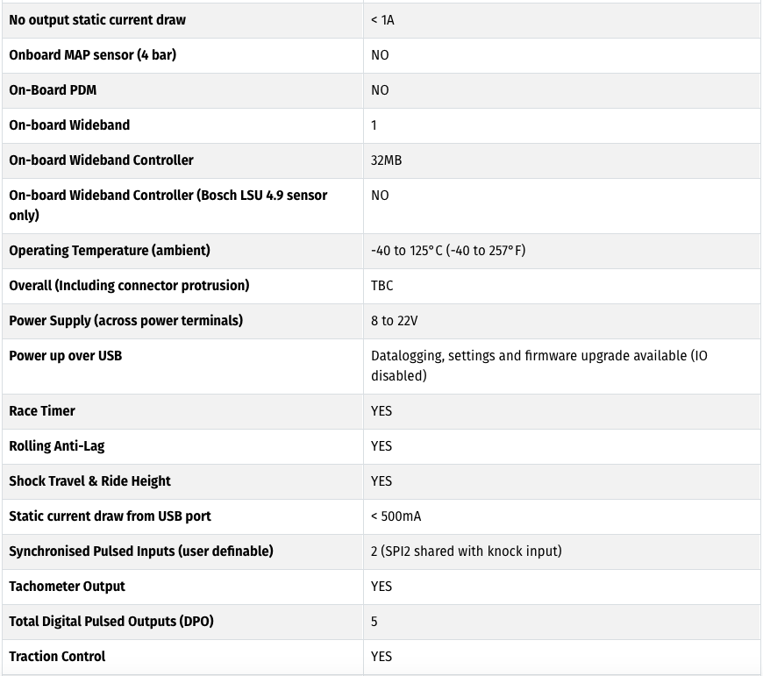Select the '8 to 22V' power supply value
The image size is (763, 676).
[394, 321]
